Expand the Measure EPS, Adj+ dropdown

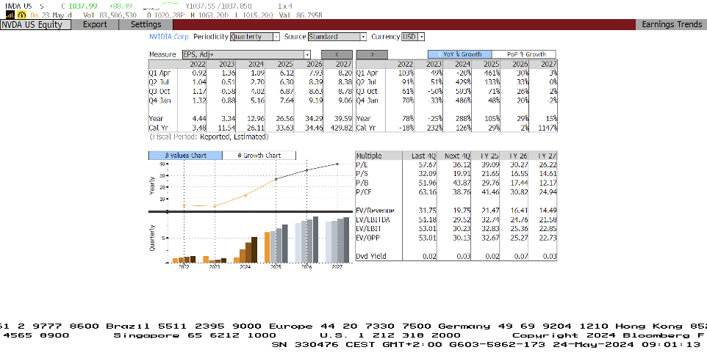[246, 54]
